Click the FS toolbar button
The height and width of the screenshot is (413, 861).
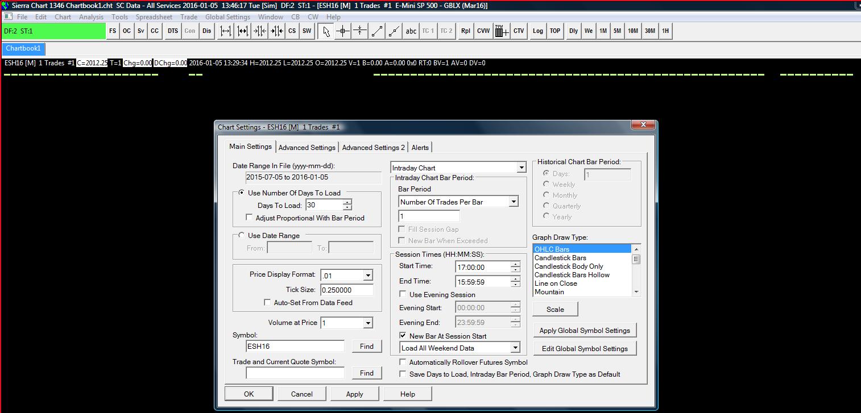point(113,31)
